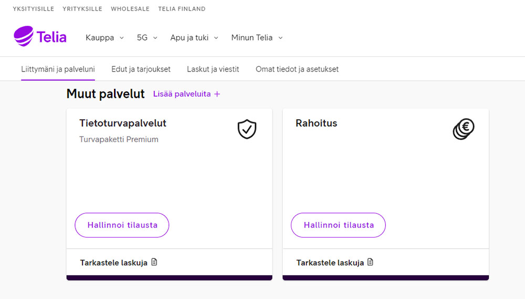This screenshot has height=299, width=525.
Task: Click the invoice document icon in Rahoitus card
Action: [x=370, y=262]
